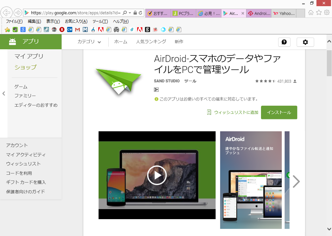Play the AirDroid promo video
The image size is (332, 236).
pos(157,175)
